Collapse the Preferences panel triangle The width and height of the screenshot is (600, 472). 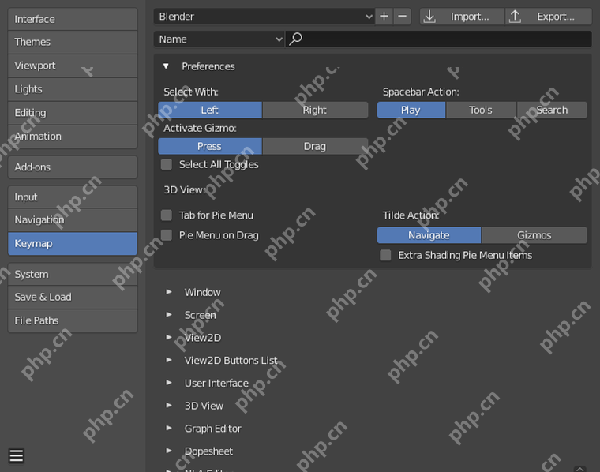[x=166, y=66]
